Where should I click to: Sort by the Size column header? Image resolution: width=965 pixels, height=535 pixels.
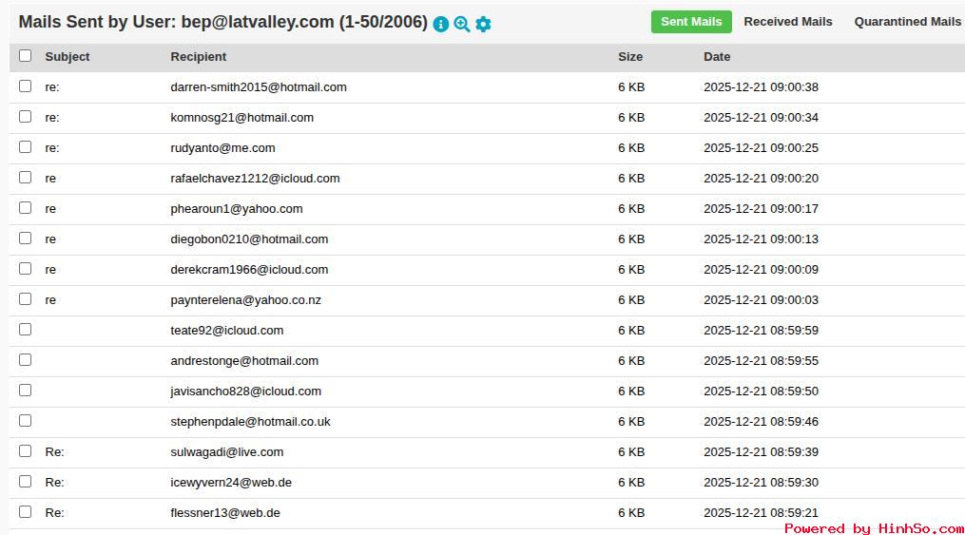pos(630,57)
